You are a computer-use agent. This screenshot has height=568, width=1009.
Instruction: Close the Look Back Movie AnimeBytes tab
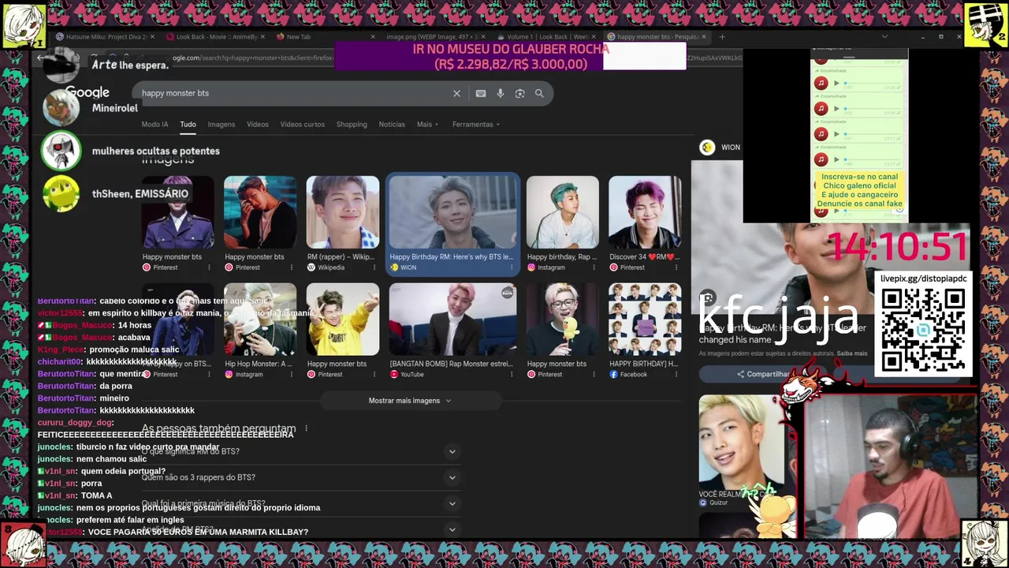(x=261, y=36)
